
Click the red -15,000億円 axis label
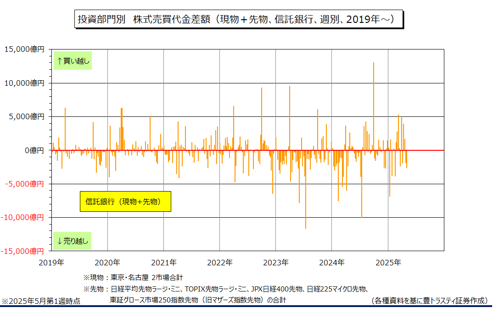tap(22, 251)
